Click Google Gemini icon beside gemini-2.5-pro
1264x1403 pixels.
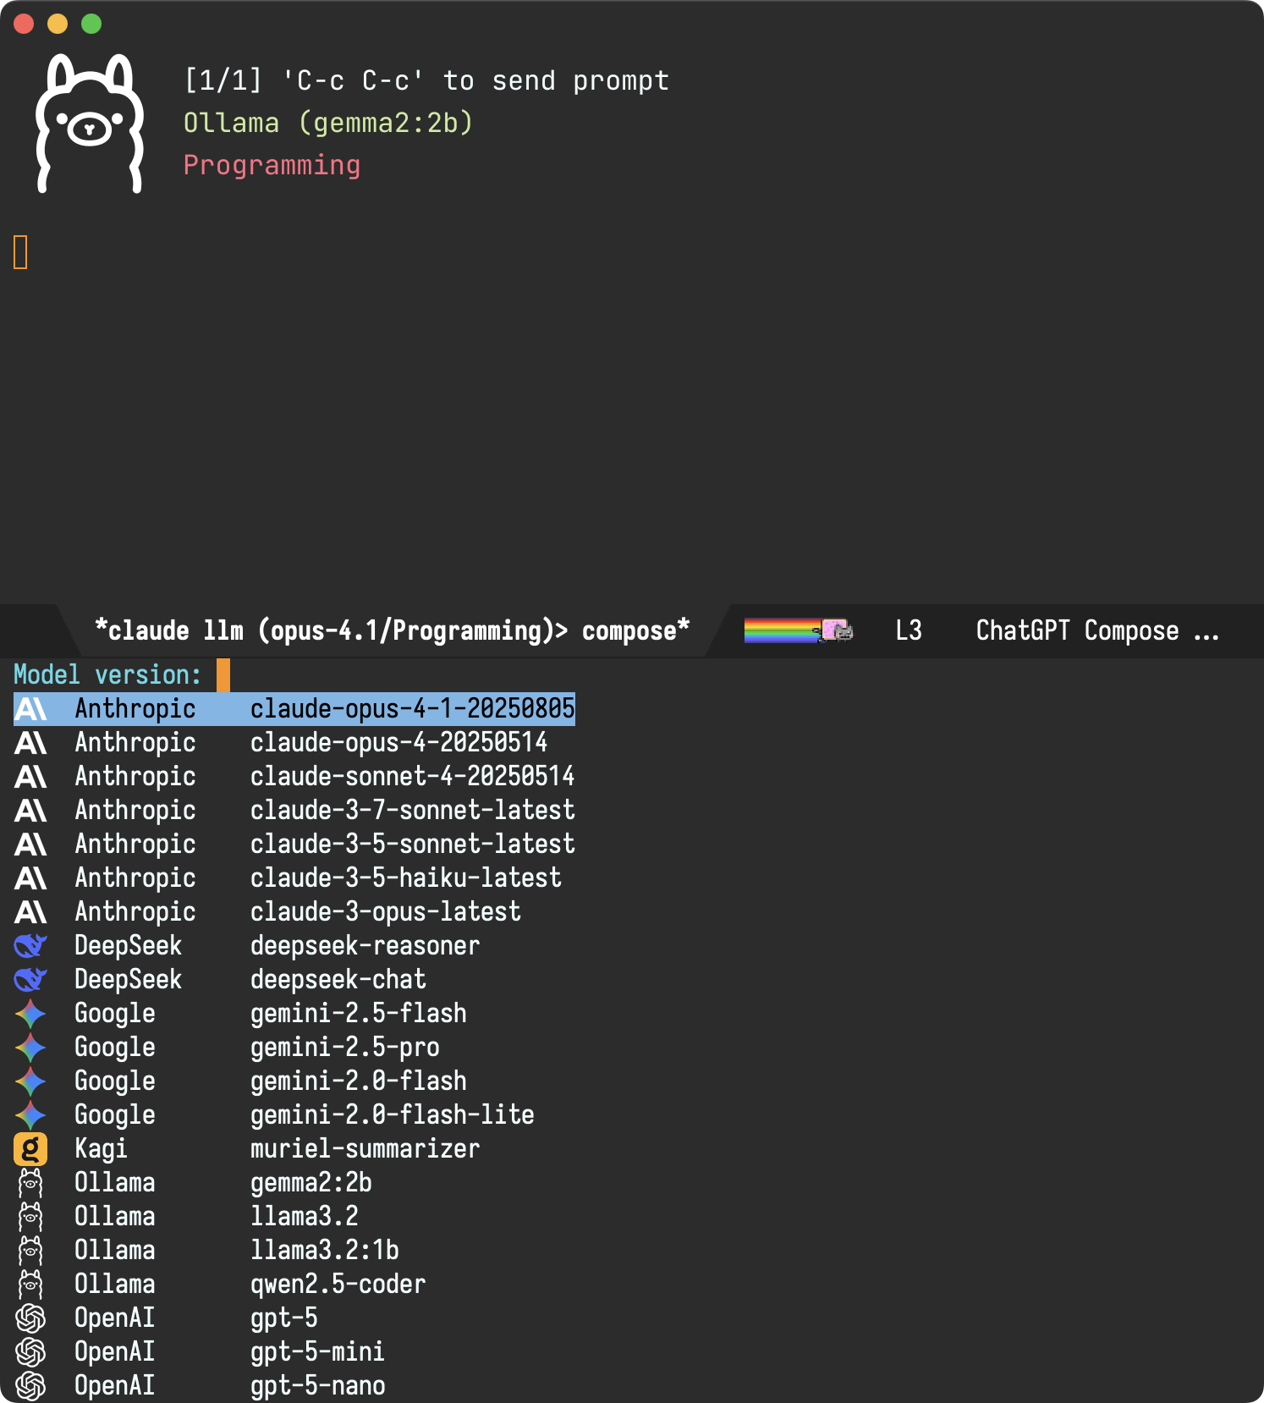click(30, 1047)
